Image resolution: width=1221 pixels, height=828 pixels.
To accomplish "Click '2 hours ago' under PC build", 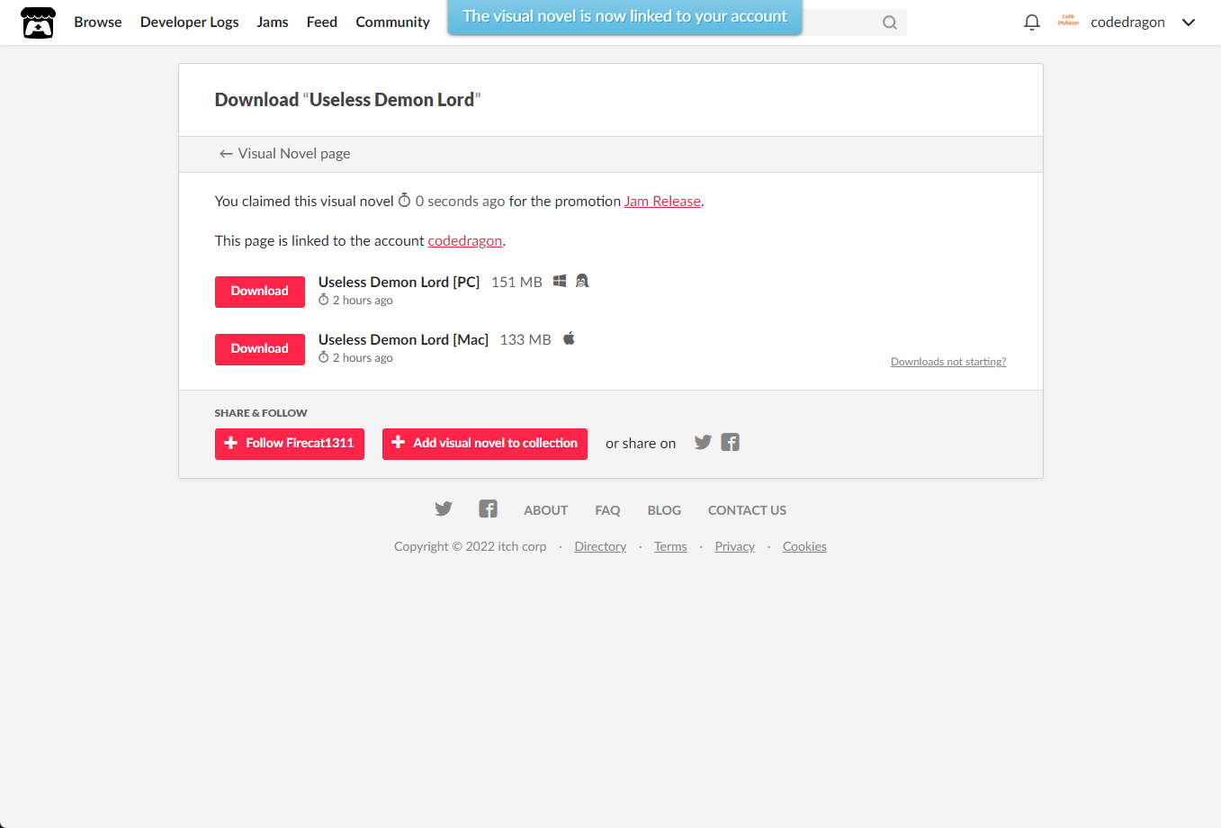I will coord(363,301).
